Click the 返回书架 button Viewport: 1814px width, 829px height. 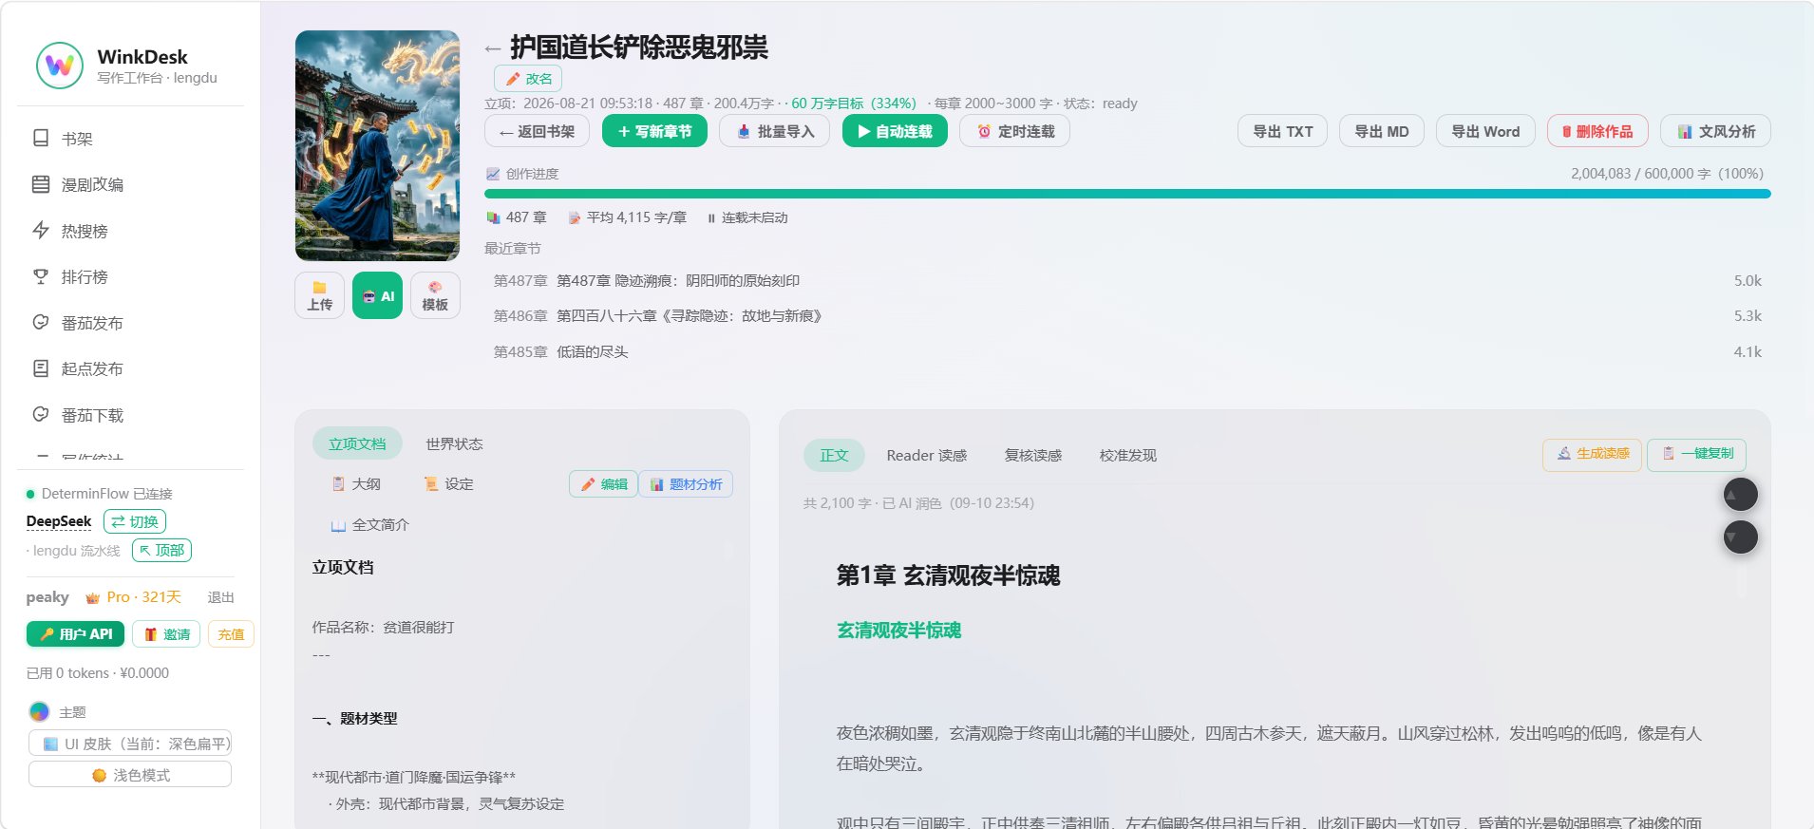point(537,131)
